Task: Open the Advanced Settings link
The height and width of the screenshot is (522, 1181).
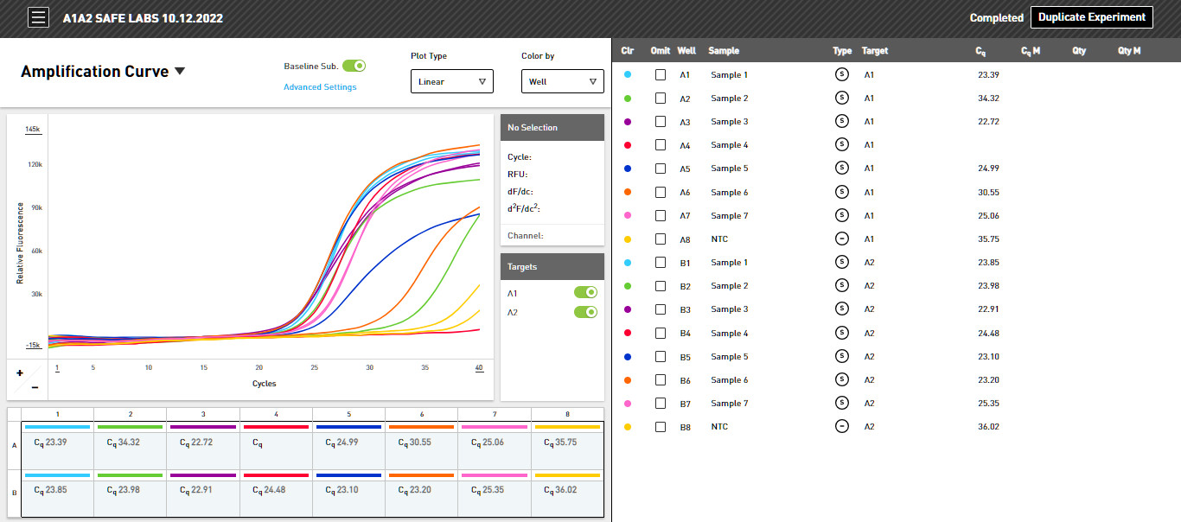Action: click(x=320, y=86)
